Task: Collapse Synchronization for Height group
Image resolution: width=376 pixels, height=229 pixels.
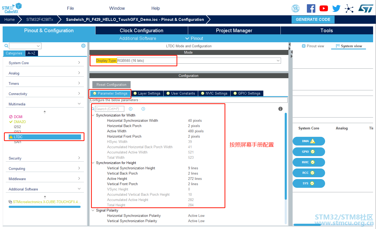Action: [x=93, y=163]
